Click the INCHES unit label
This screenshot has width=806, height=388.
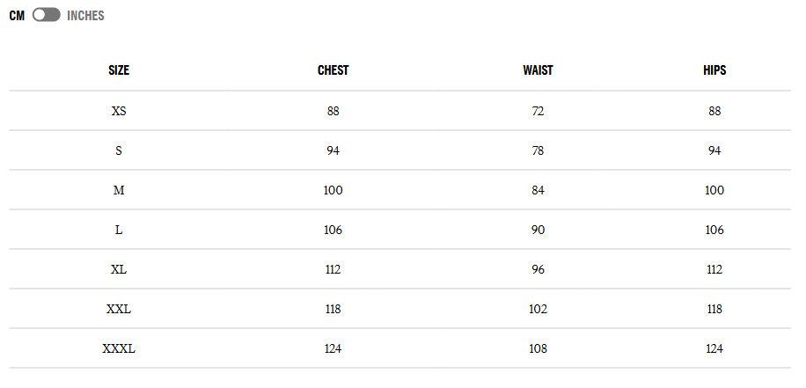[x=85, y=16]
